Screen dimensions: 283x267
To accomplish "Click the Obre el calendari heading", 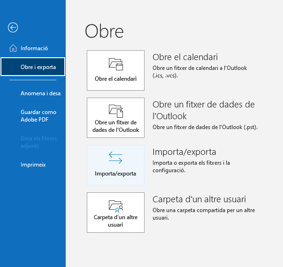I will point(185,57).
